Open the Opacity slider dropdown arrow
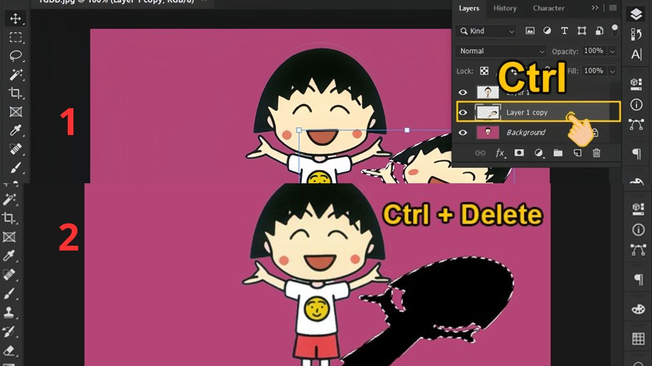Screen dimensions: 652x366 [612, 51]
